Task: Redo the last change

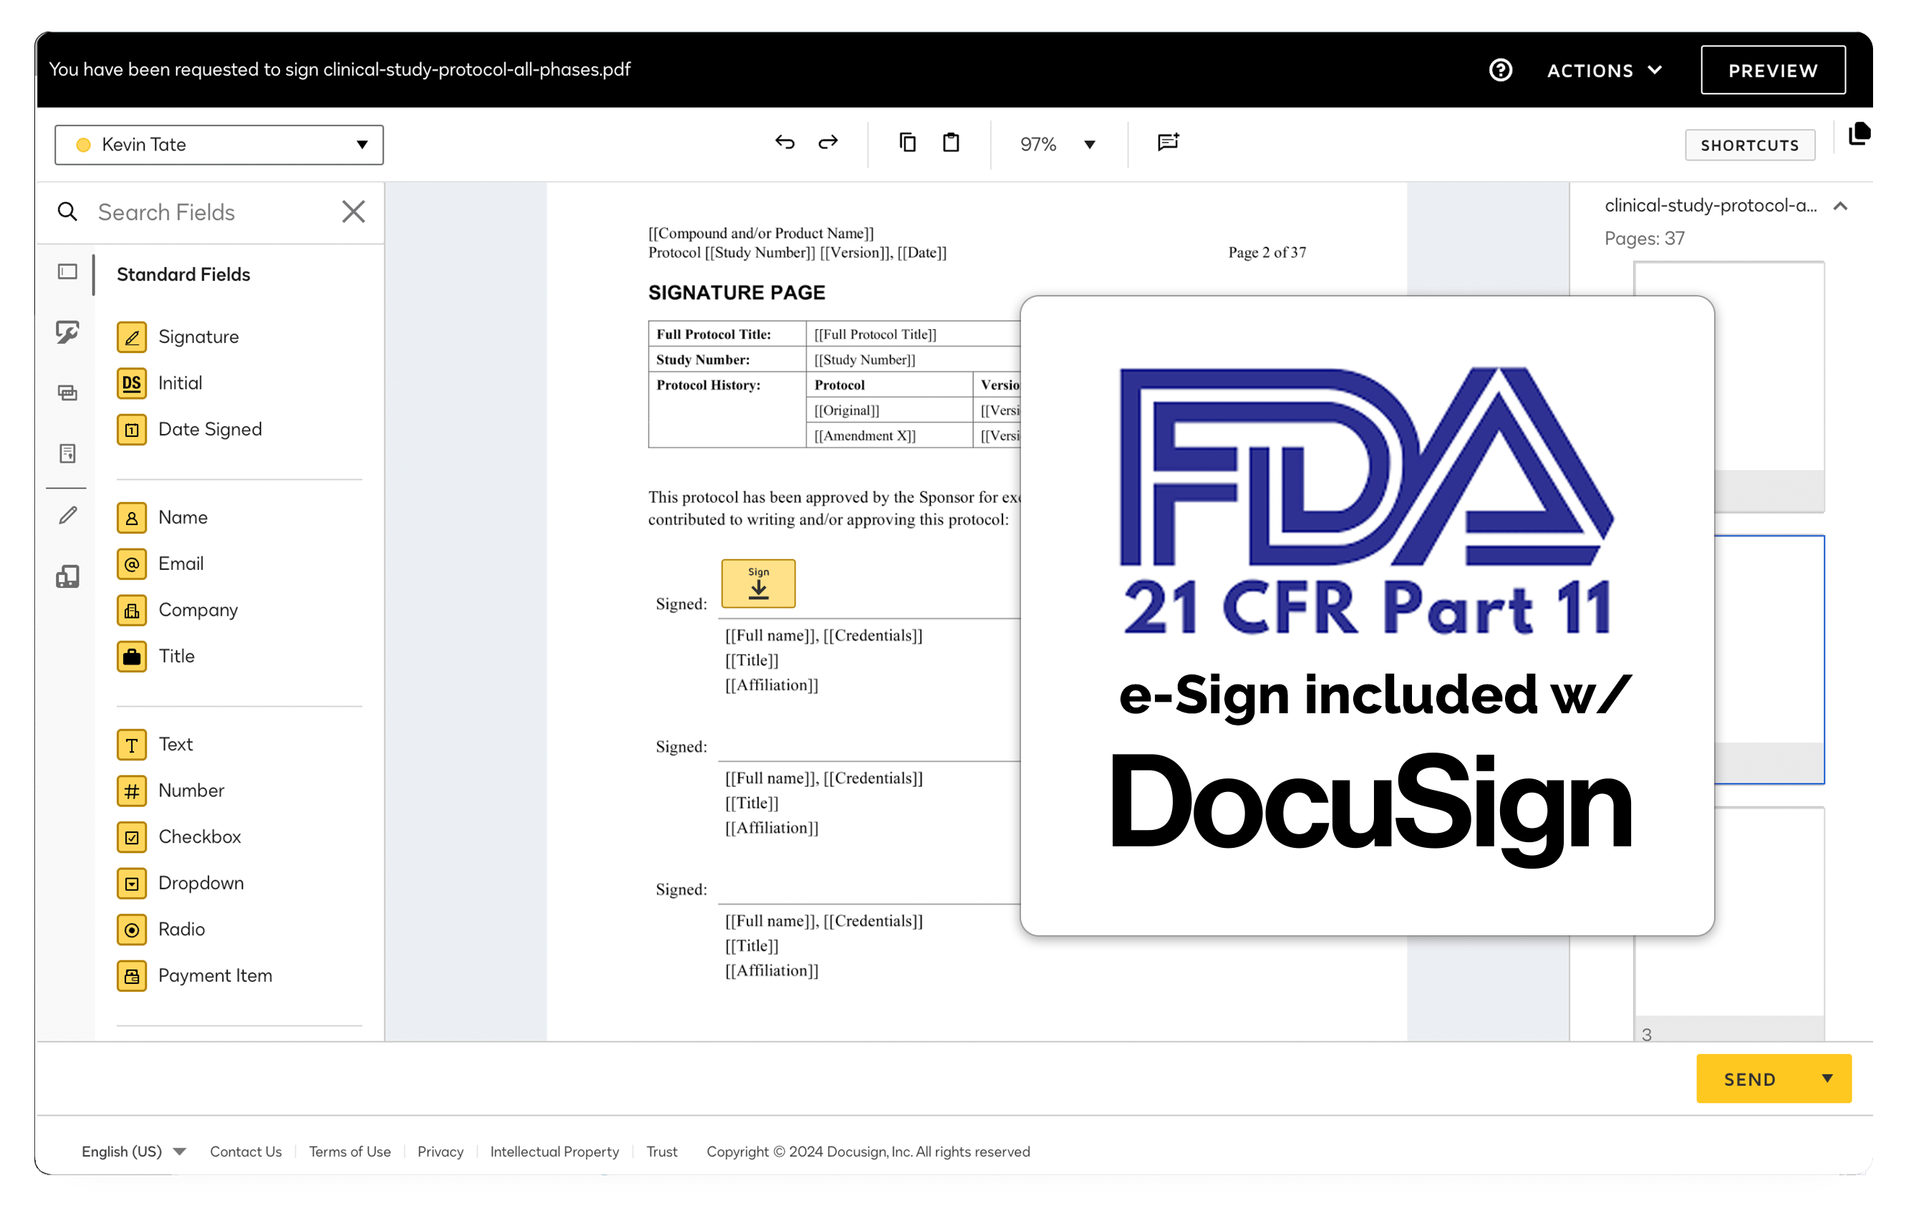Action: click(x=828, y=143)
